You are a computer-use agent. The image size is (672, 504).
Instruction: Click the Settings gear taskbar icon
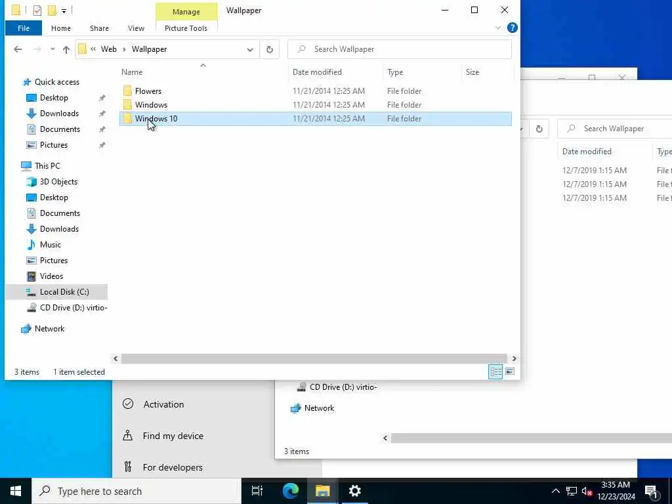[x=354, y=491]
